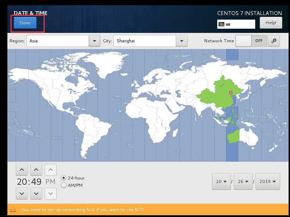
Task: Decrease the hour with the down arrow
Action: point(22,194)
